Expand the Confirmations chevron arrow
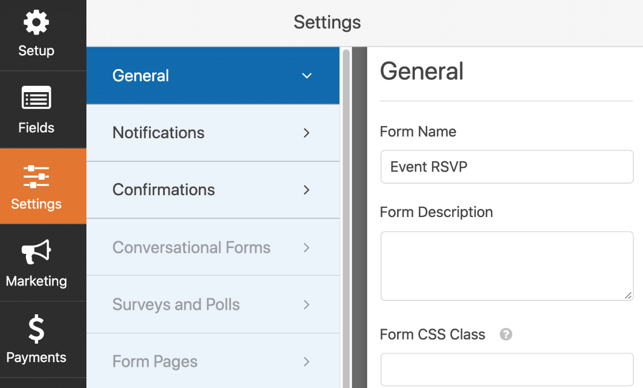Screen dimensions: 643x388 click(307, 190)
